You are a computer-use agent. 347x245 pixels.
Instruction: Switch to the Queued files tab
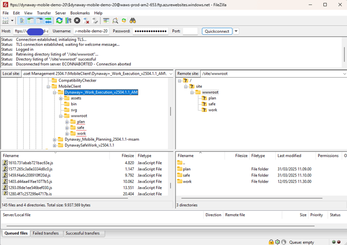16,233
